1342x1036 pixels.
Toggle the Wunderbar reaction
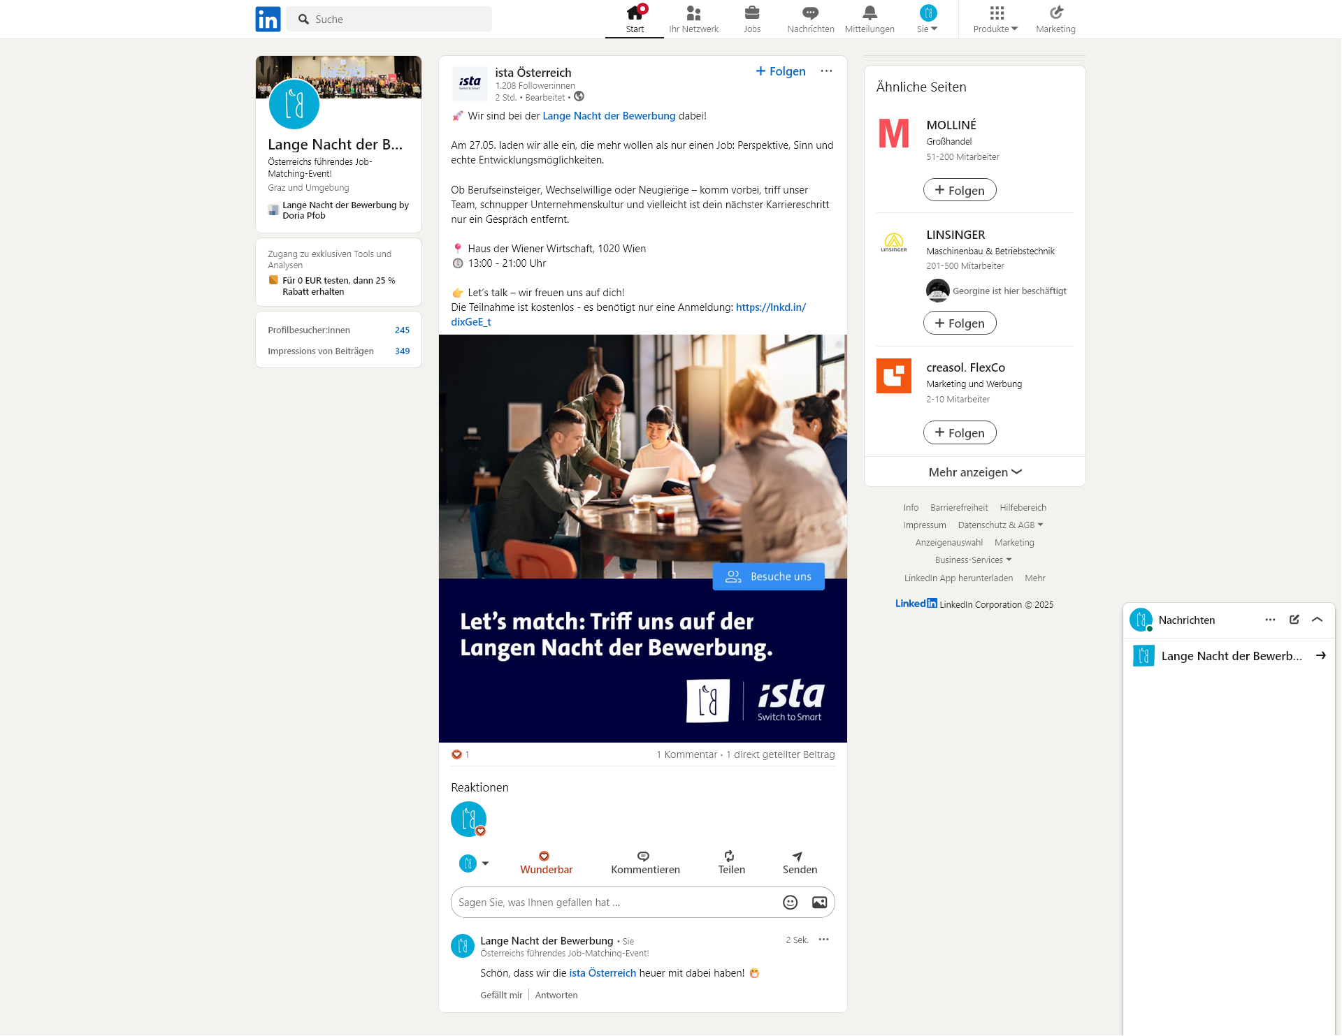(x=546, y=863)
